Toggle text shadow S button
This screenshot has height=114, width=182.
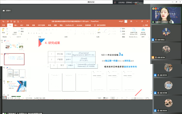pos(37,33)
